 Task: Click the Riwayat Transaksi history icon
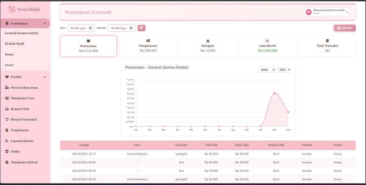pos(7,119)
